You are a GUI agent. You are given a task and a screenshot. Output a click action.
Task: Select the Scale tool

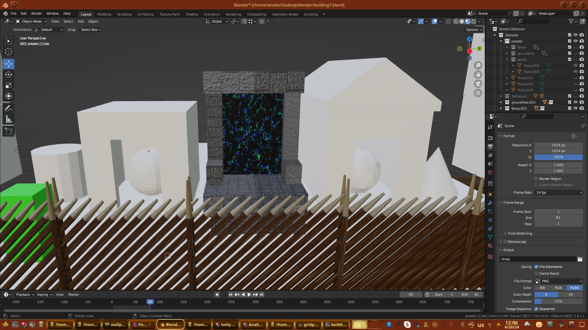click(x=9, y=86)
